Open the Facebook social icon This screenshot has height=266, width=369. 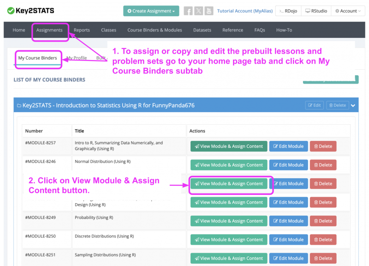point(188,11)
